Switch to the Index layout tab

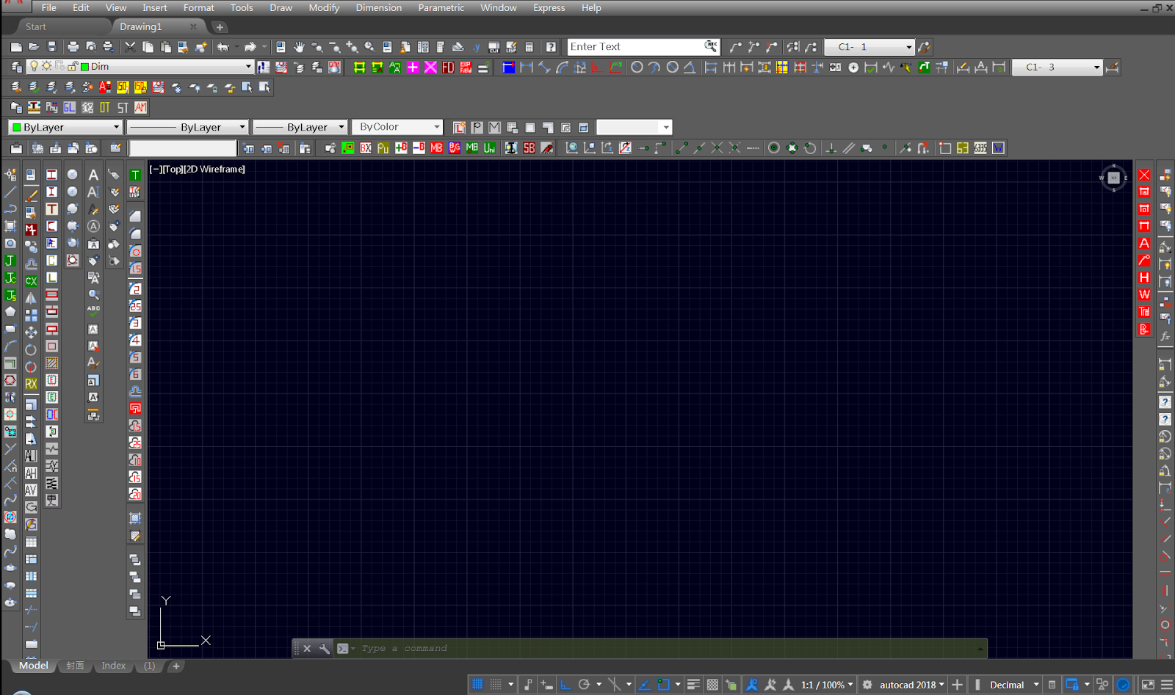[x=114, y=666]
